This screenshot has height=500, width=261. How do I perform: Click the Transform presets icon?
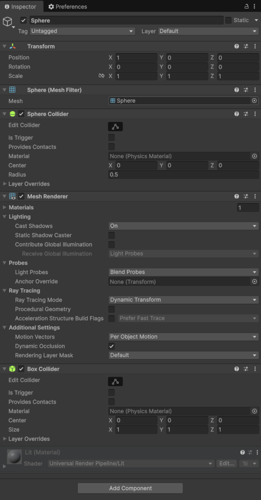click(246, 46)
